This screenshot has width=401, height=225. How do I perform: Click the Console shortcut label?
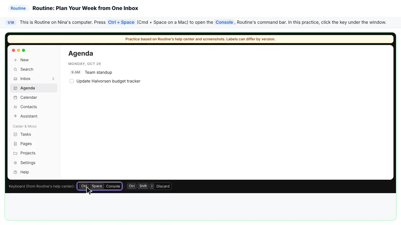113,186
